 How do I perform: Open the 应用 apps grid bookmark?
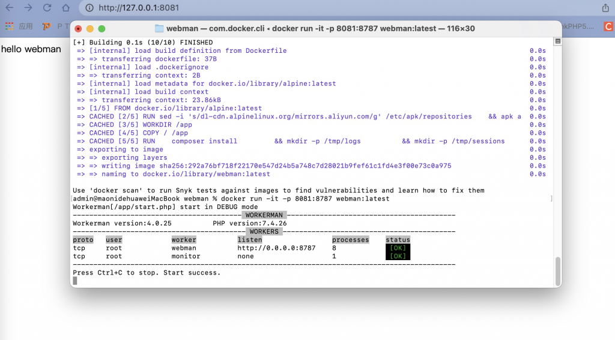click(x=19, y=26)
